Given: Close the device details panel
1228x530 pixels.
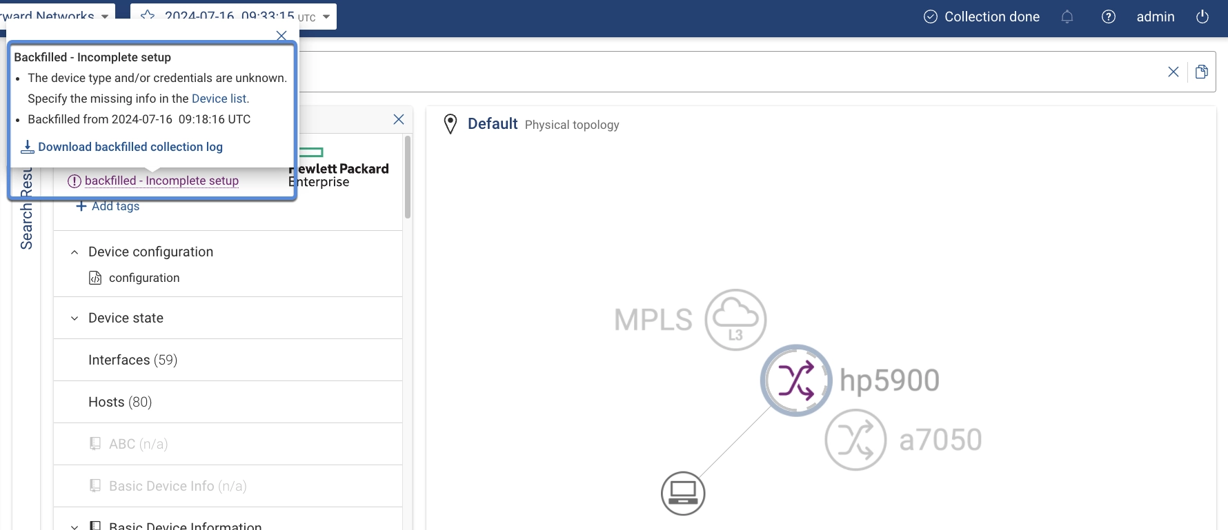Looking at the screenshot, I should [399, 119].
